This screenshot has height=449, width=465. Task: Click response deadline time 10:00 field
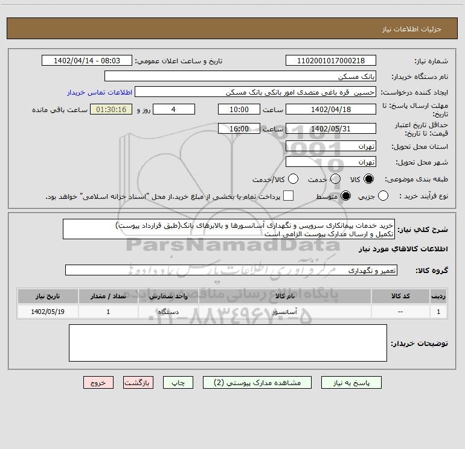click(239, 110)
